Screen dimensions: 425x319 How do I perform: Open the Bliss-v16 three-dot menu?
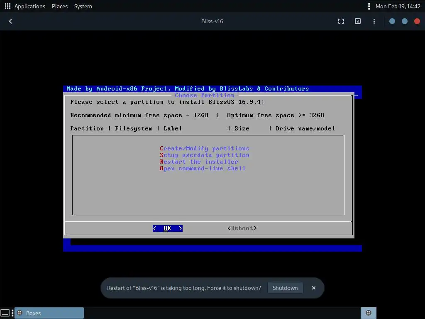click(x=374, y=22)
